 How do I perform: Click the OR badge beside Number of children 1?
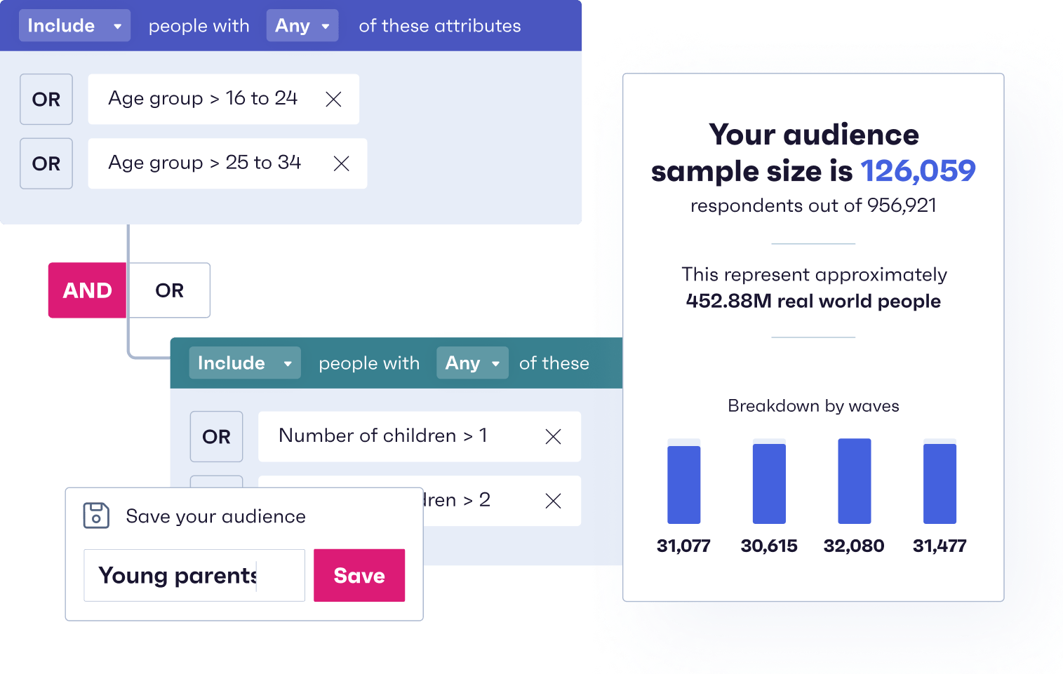pyautogui.click(x=216, y=436)
